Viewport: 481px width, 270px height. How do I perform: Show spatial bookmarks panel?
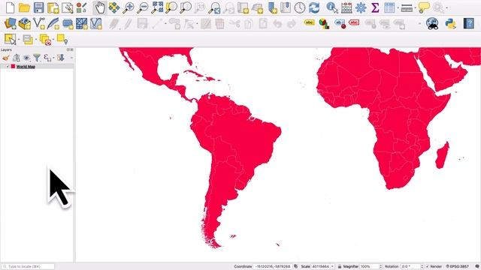[x=286, y=8]
